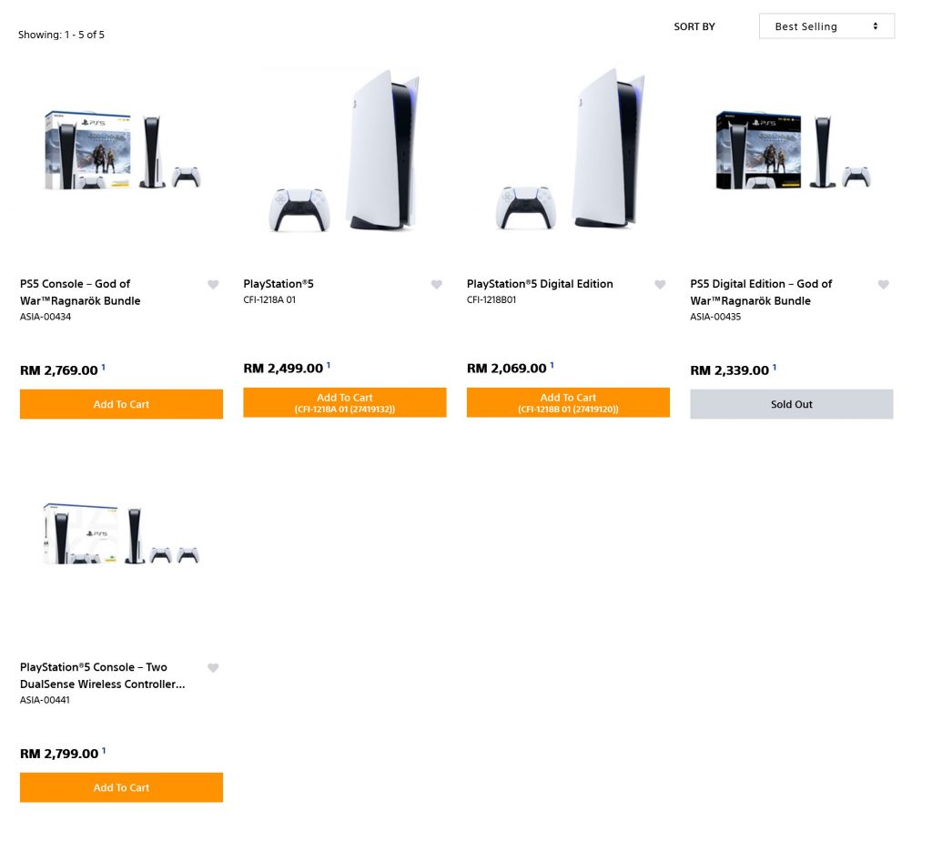Screen dimensions: 932x841
Task: Click wishlist heart for PlayStation®5 CFI-1218A
Action: pyautogui.click(x=436, y=285)
